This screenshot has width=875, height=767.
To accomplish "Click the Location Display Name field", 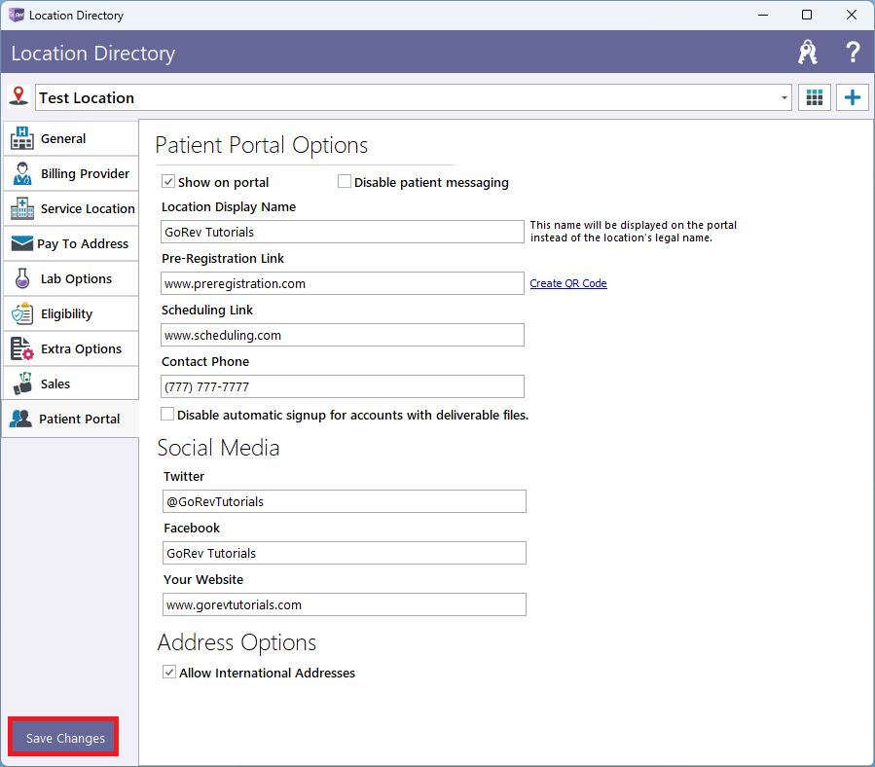I will click(343, 232).
